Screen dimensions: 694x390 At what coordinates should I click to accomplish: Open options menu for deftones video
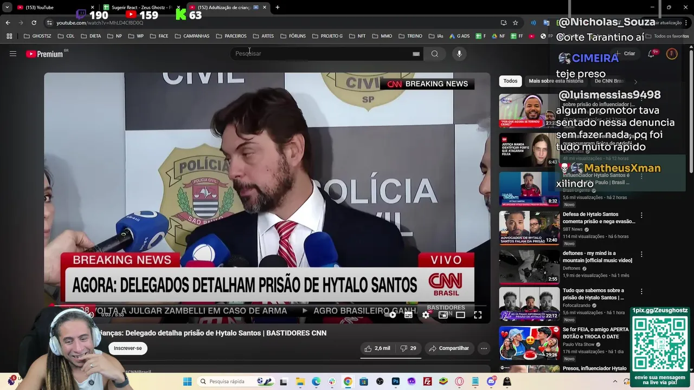pos(641,254)
